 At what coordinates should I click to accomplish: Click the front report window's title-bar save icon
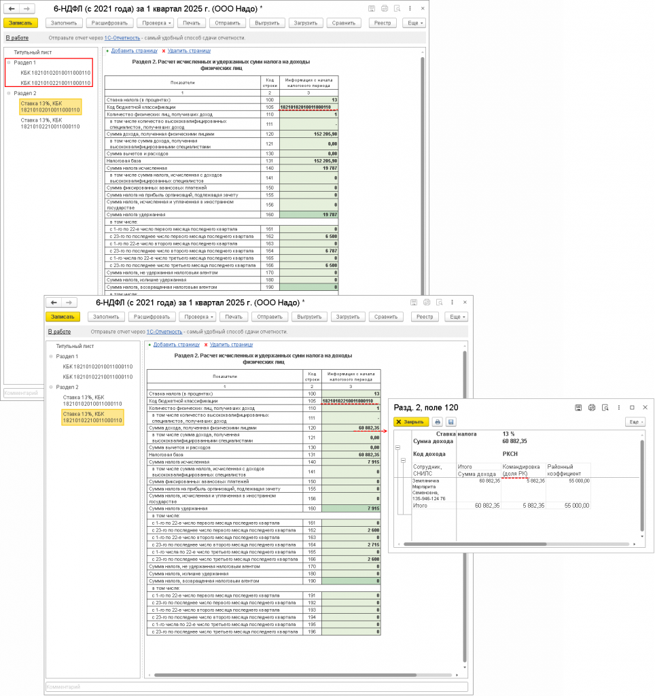click(414, 302)
